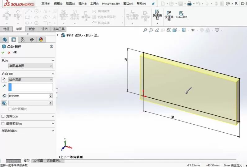Switch to the 特征 ribbon tab
Screen dimensions: 247x167
pyautogui.click(x=6, y=29)
